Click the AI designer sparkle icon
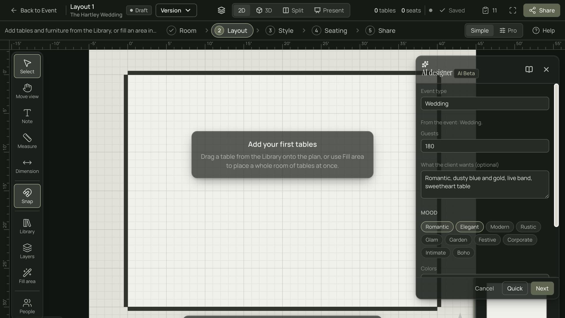This screenshot has height=318, width=565. point(425,64)
